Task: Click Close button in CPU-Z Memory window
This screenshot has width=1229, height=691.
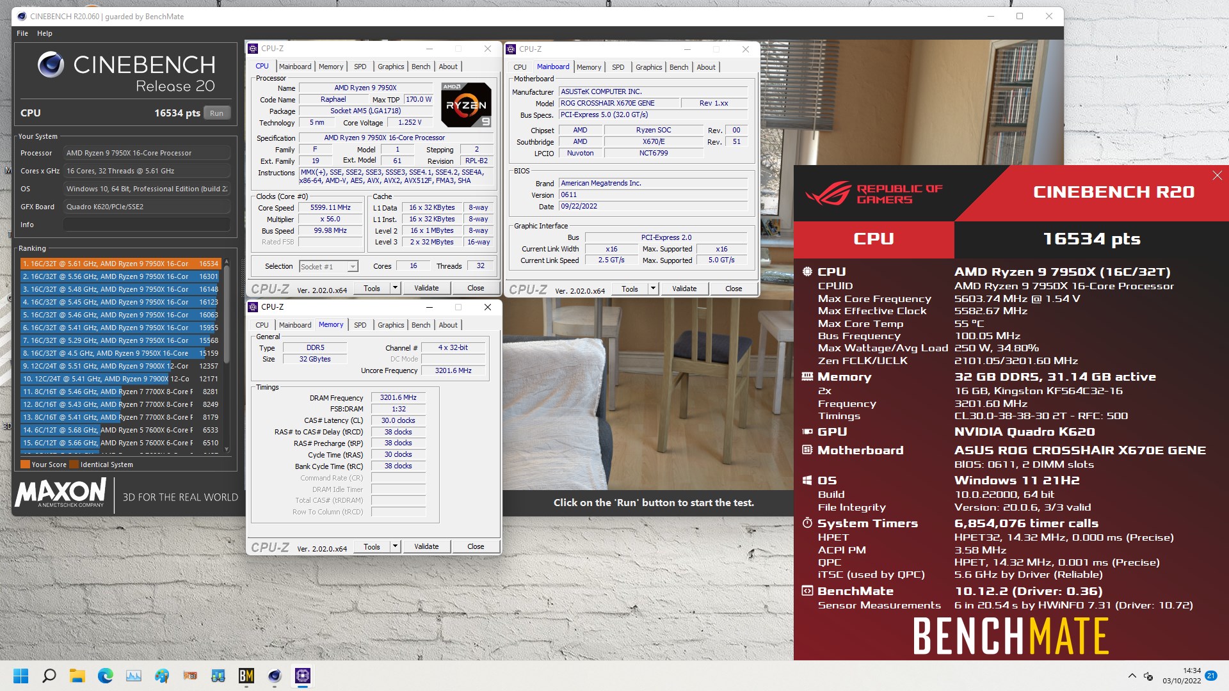Action: [476, 546]
